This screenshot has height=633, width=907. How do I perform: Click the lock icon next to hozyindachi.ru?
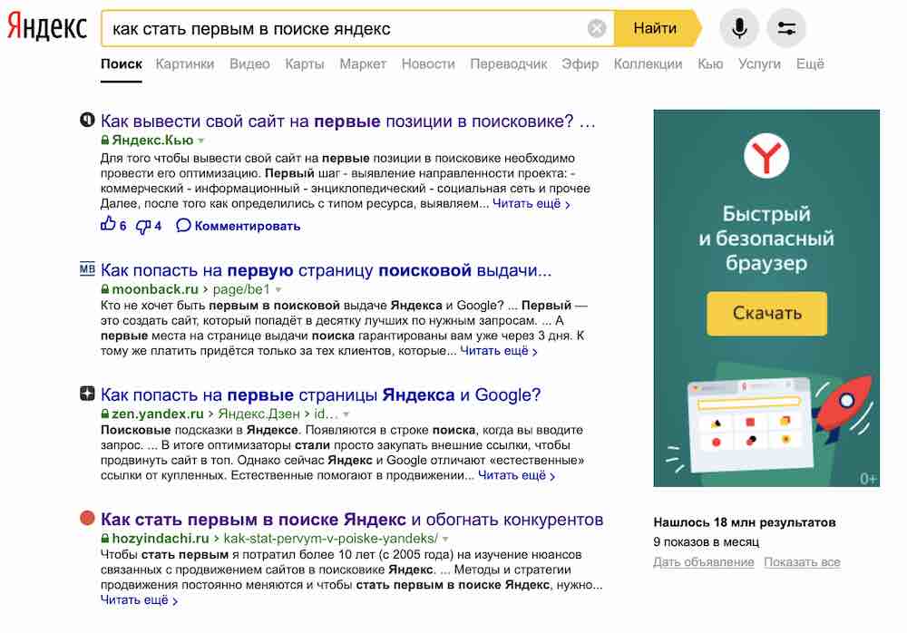point(104,538)
